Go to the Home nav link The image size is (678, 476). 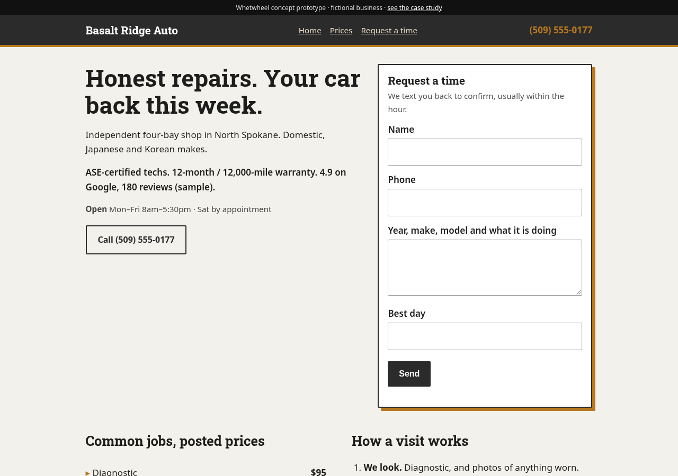point(310,30)
